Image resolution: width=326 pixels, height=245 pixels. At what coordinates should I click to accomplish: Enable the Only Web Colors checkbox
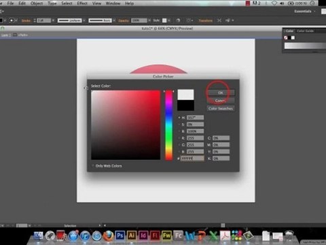pos(93,166)
